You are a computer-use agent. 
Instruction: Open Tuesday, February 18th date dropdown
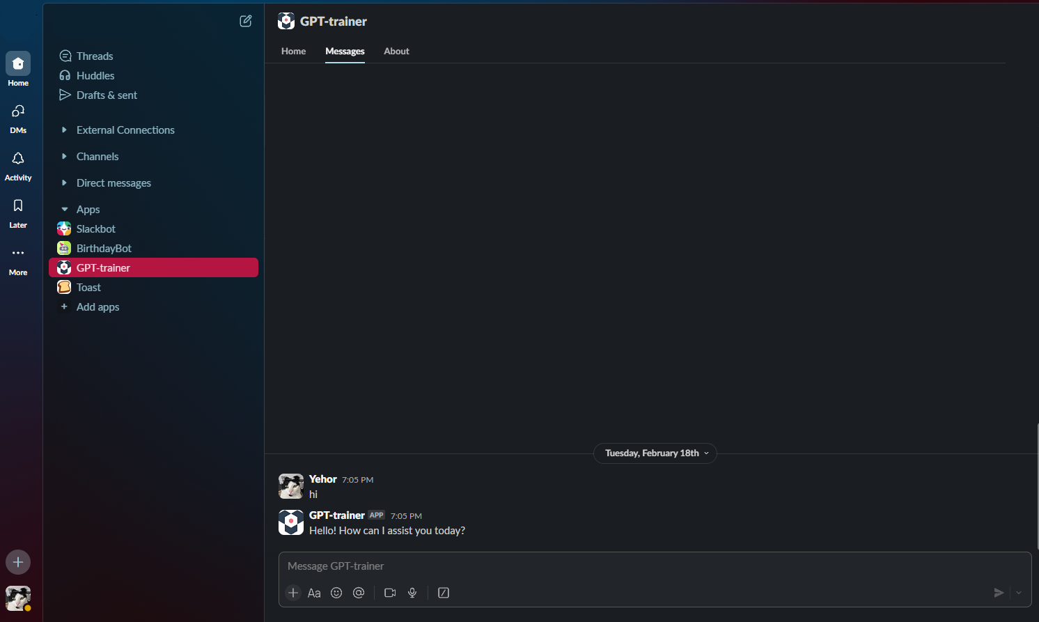[655, 453]
